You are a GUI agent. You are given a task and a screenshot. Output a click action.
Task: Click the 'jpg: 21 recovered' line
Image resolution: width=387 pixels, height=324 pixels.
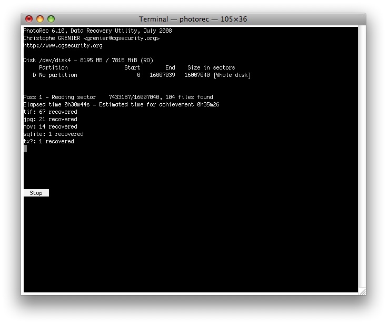pyautogui.click(x=50, y=119)
